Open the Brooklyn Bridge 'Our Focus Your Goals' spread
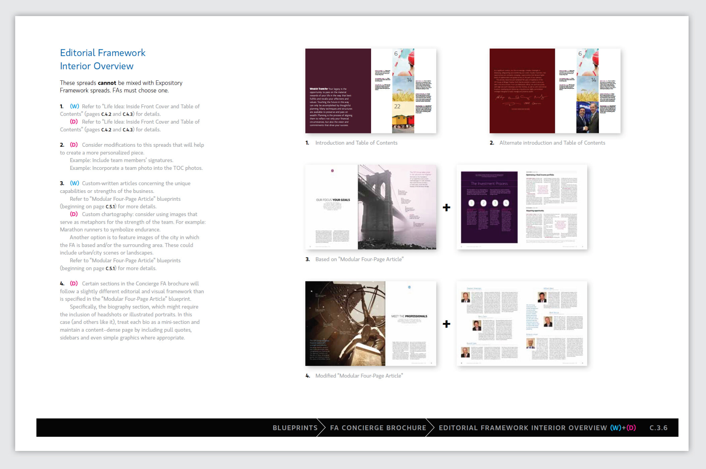Image resolution: width=706 pixels, height=469 pixels. pos(370,207)
